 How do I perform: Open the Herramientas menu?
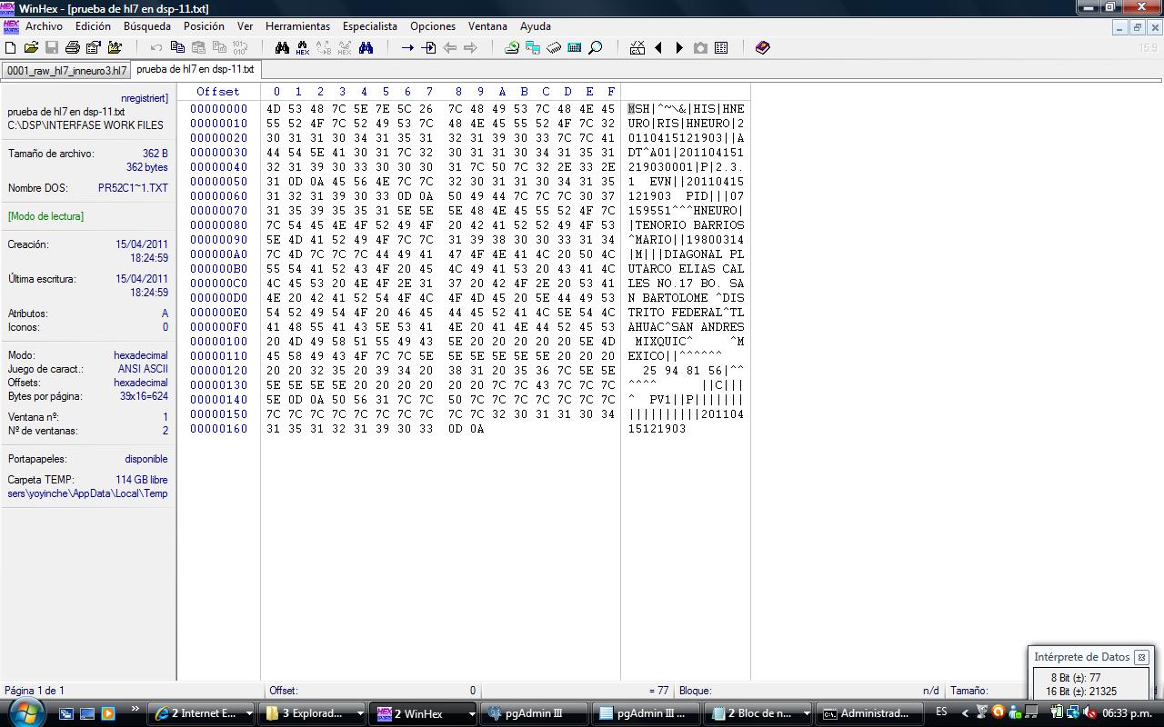coord(298,26)
